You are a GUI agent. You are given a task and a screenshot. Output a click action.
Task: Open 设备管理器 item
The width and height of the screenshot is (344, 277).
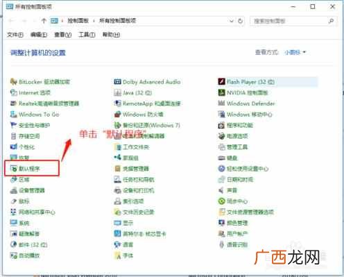coord(28,190)
